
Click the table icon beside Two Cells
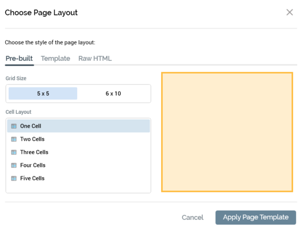[14, 139]
